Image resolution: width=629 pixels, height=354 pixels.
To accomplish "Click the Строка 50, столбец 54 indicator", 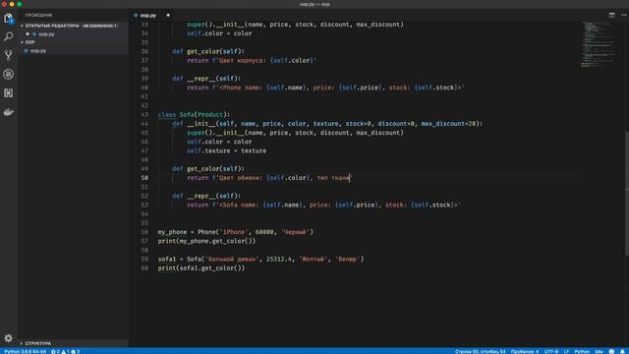I will 480,351.
